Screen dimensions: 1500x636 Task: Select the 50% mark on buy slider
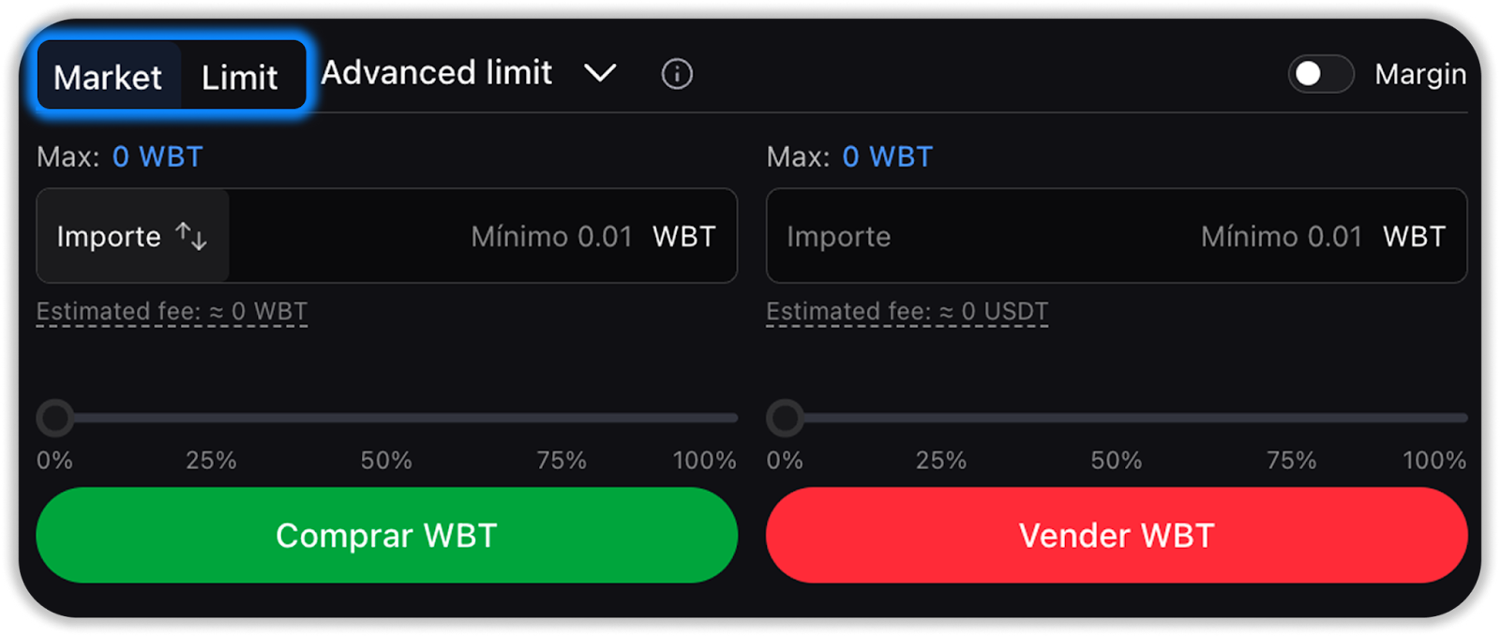coord(386,460)
